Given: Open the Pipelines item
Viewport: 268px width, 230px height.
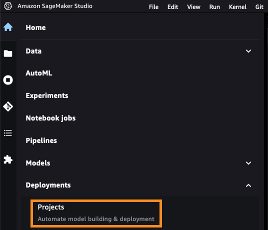Looking at the screenshot, I should point(41,140).
